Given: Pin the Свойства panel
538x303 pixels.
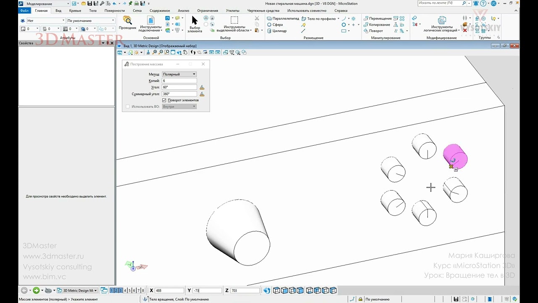Looking at the screenshot, I should [108, 43].
